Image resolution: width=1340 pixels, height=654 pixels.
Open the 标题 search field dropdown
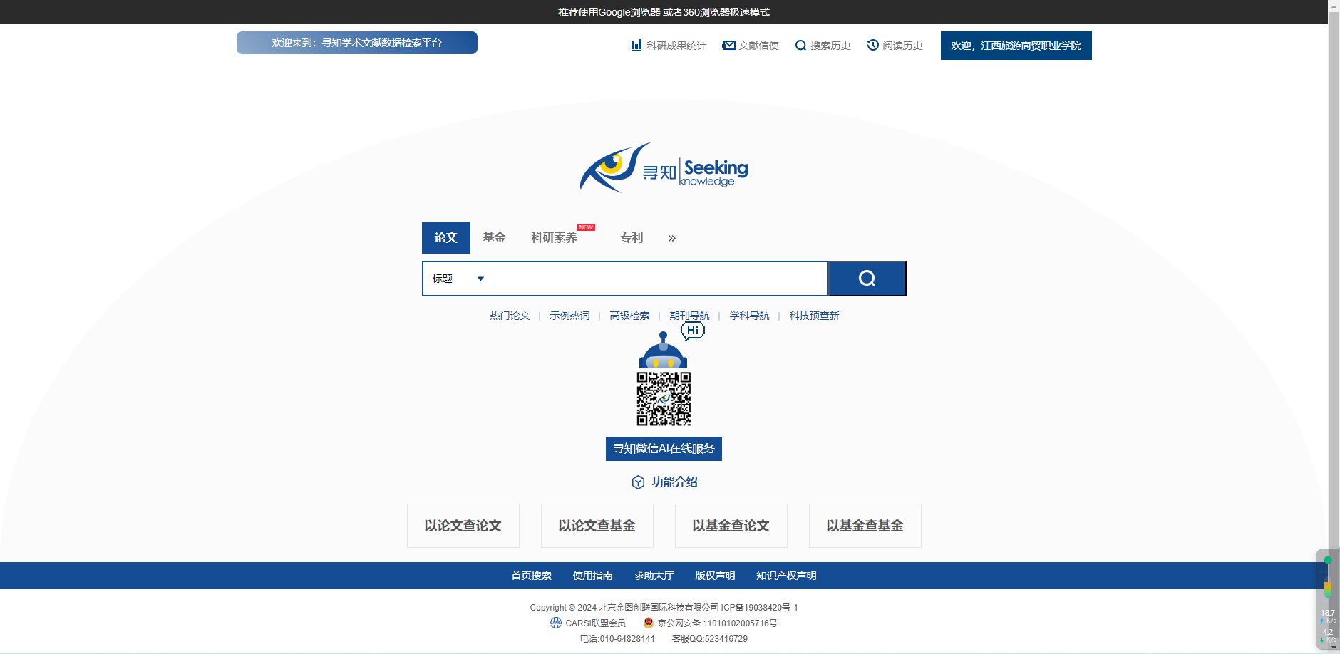click(x=458, y=279)
